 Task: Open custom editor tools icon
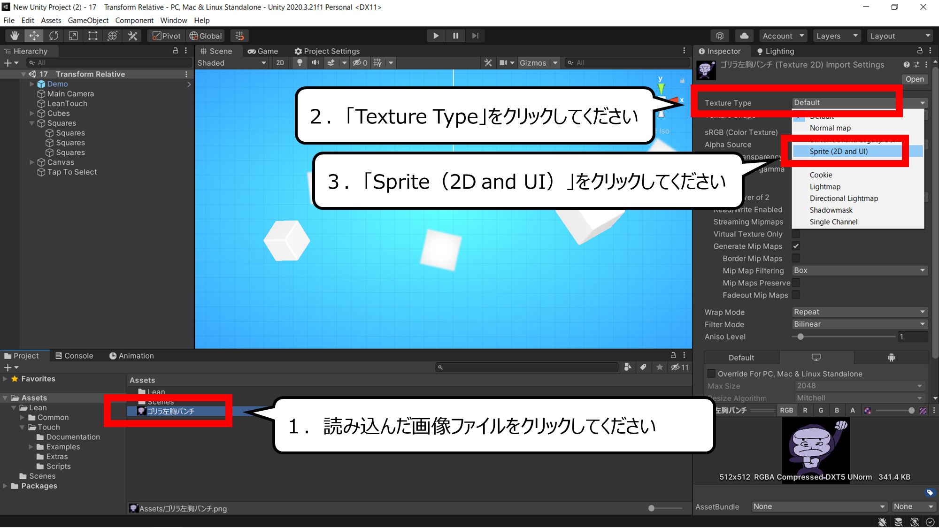[132, 36]
